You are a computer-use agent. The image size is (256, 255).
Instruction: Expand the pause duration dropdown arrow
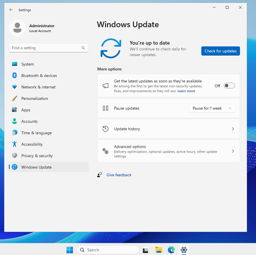(230, 108)
